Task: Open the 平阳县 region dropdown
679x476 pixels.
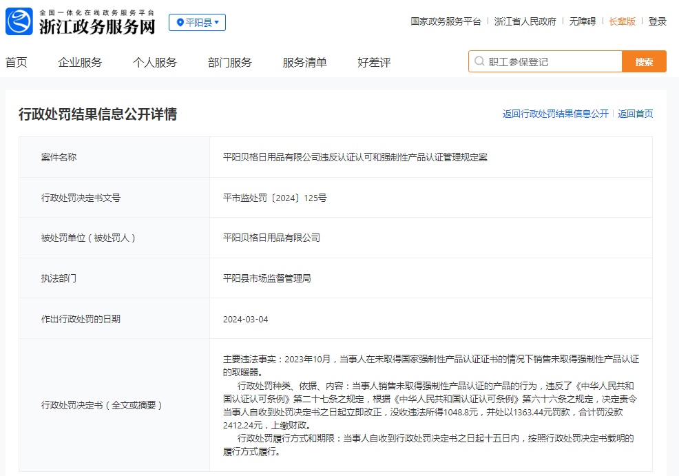Action: pos(197,22)
